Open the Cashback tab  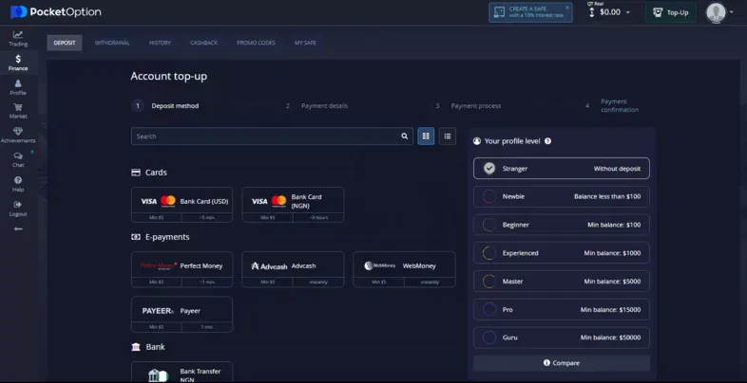[x=204, y=43]
